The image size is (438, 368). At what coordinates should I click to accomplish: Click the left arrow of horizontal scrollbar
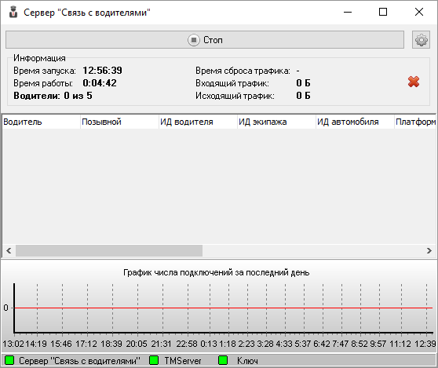point(9,250)
